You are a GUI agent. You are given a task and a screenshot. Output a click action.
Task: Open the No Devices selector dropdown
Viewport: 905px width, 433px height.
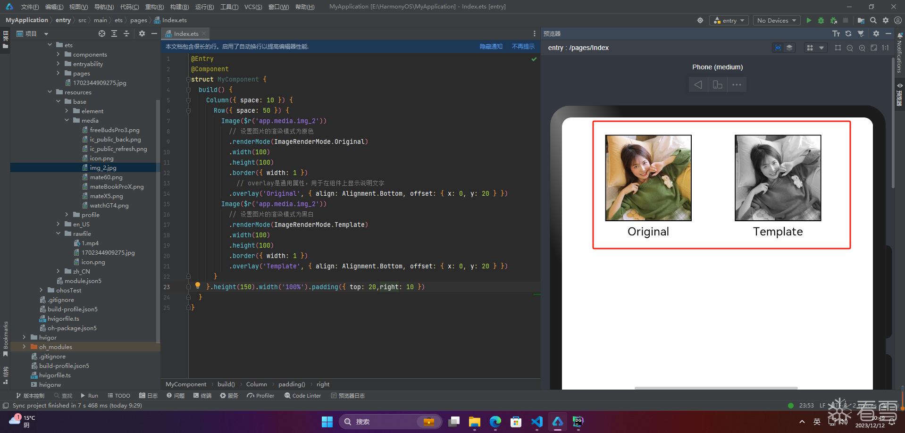coord(776,20)
